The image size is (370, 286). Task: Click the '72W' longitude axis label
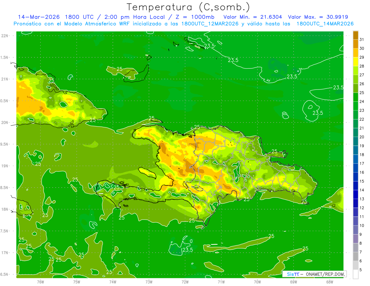(185, 282)
